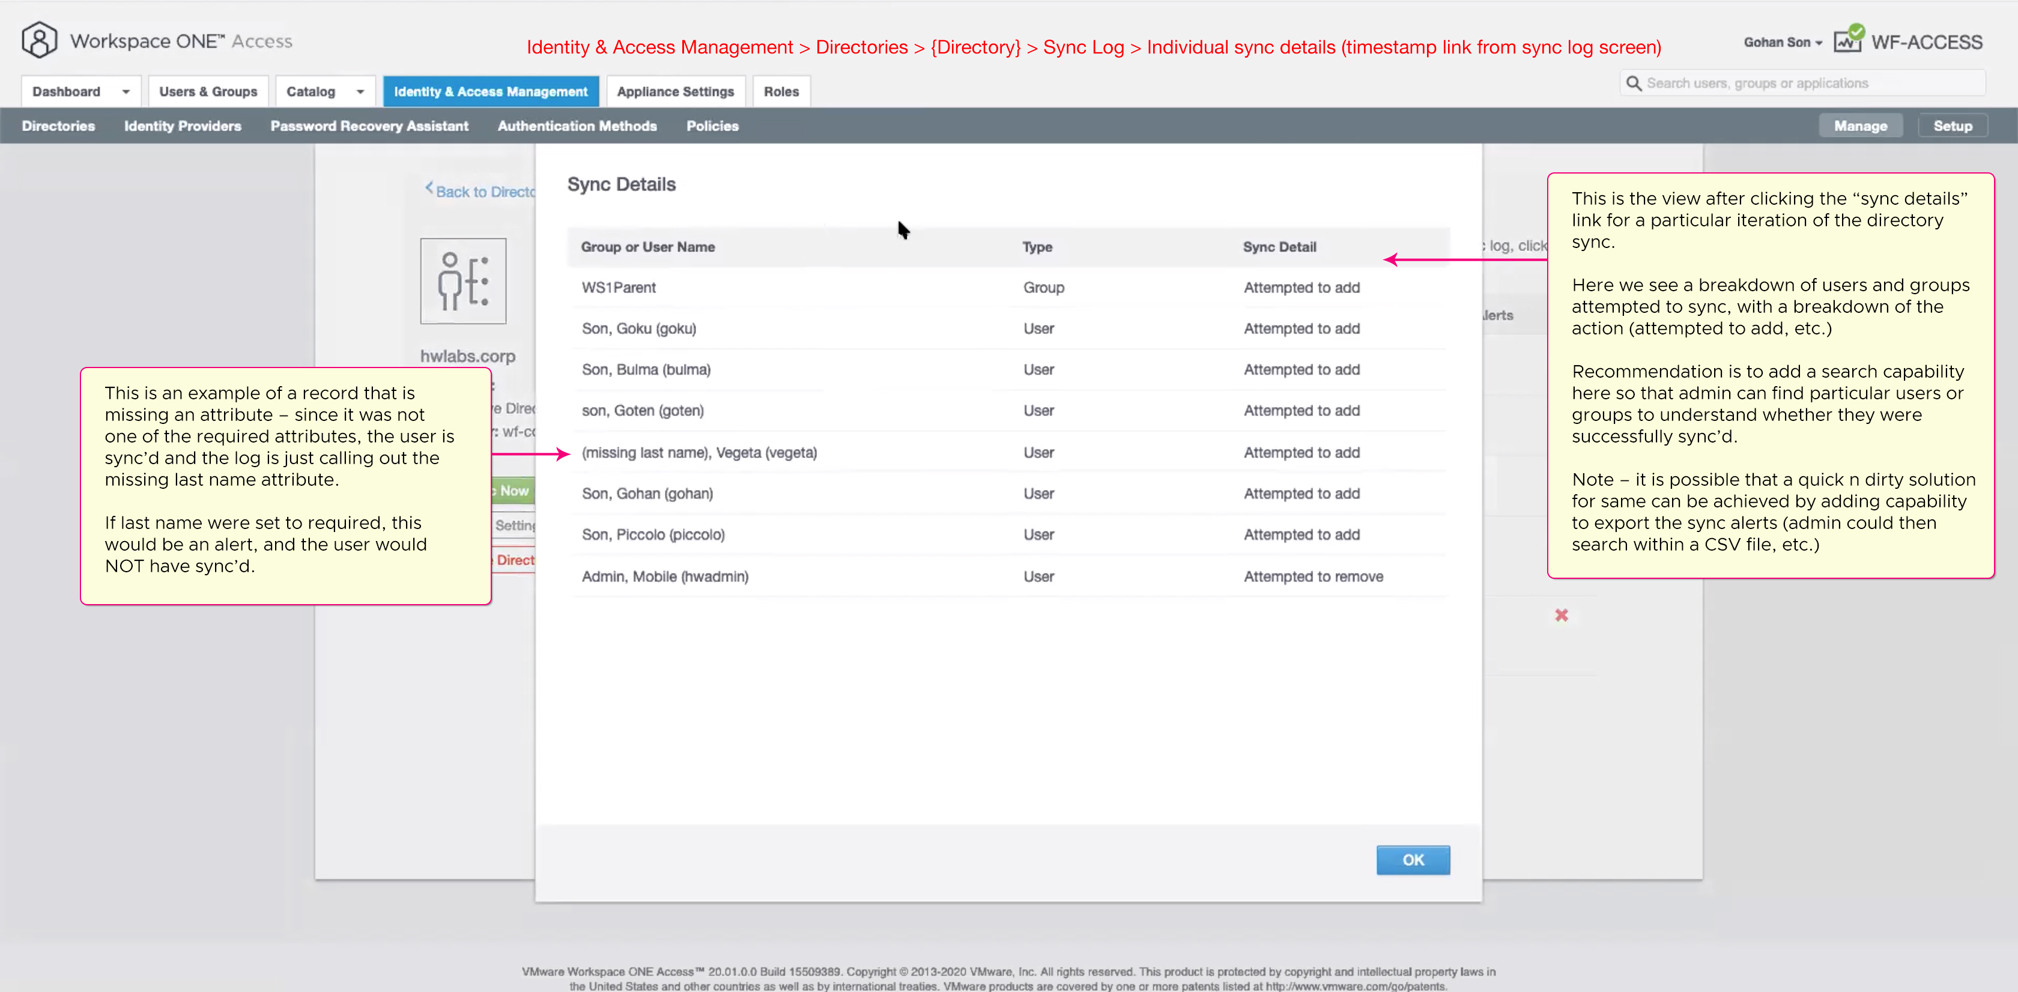
Task: Click the directory people icon thumbnail
Action: click(x=463, y=281)
